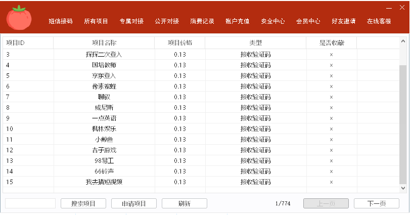Select project 98易工
Screen dimensions: 412x215
104,160
